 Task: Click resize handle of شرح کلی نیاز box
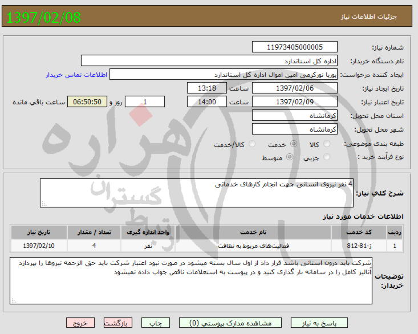(44, 204)
